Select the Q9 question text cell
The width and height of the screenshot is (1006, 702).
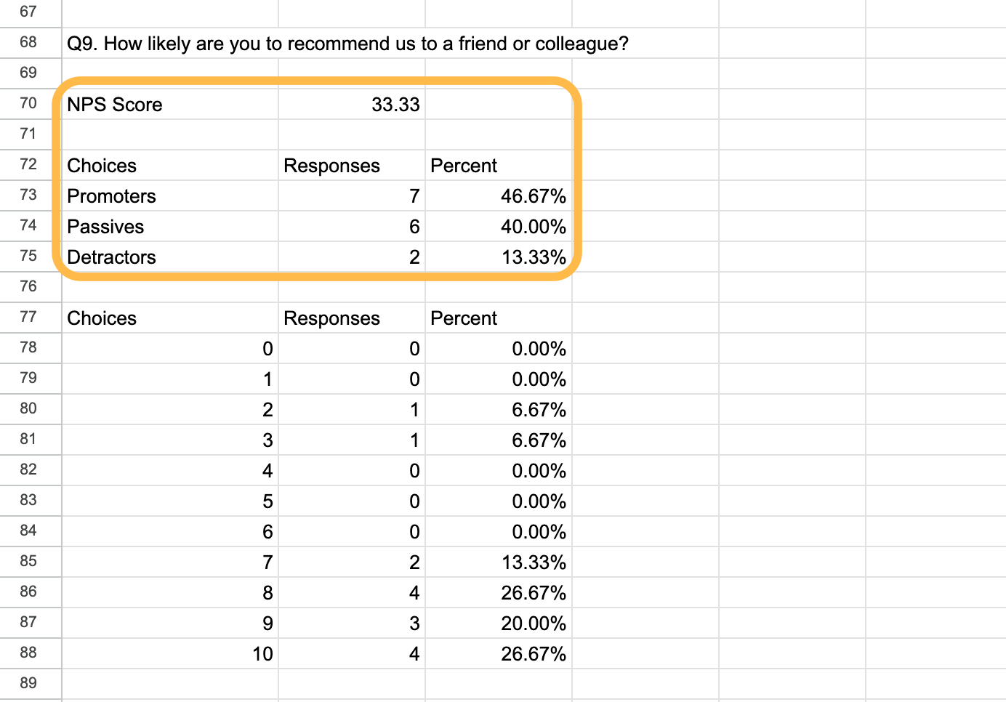coord(347,44)
